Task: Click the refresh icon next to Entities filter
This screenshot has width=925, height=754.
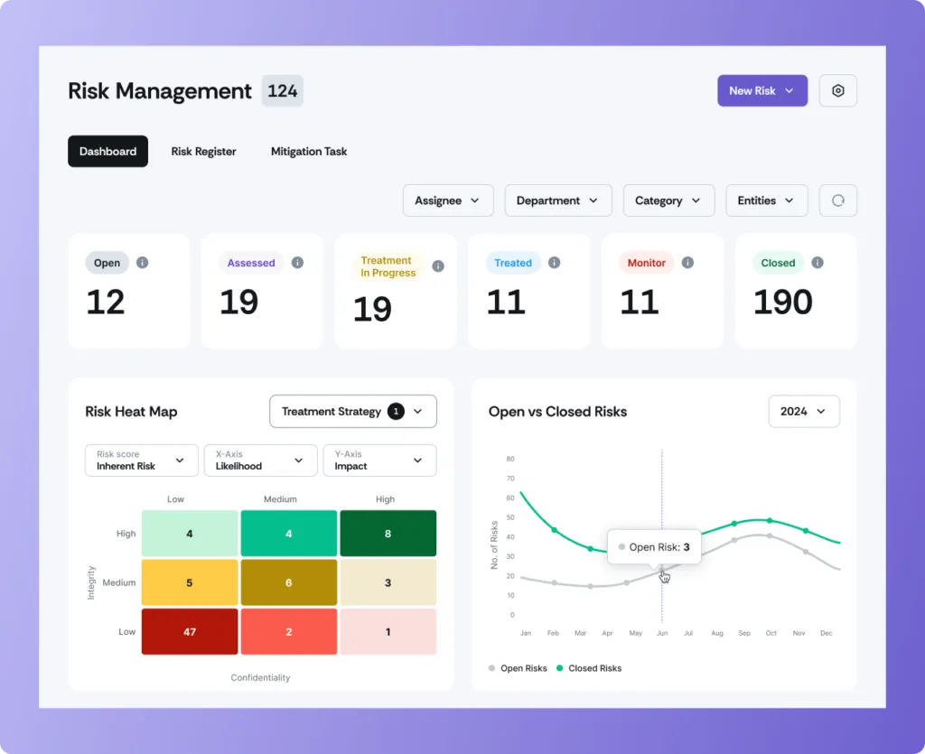Action: [837, 200]
